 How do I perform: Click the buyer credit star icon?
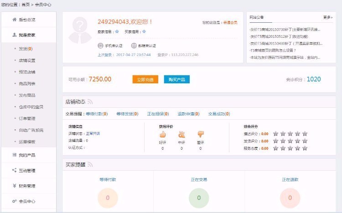[x=144, y=31]
